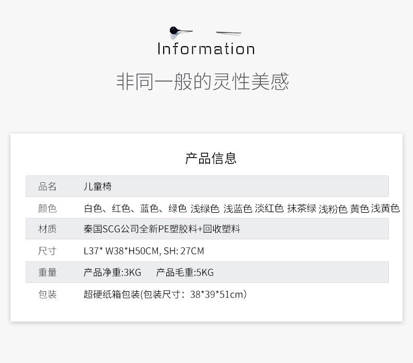
Task: Click the "Information" heading
Action: [x=206, y=49]
